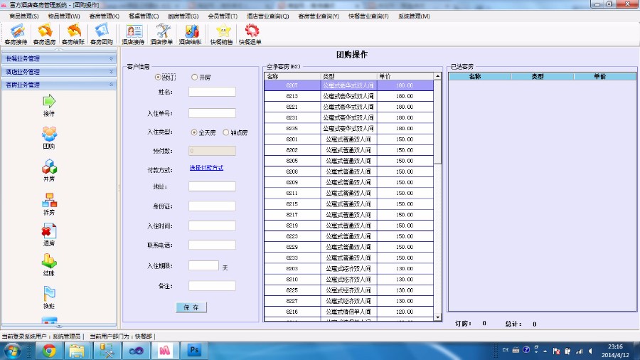Screen dimensions: 640x360
Task: Click the room list scroll-up arrow
Action: [x=437, y=76]
